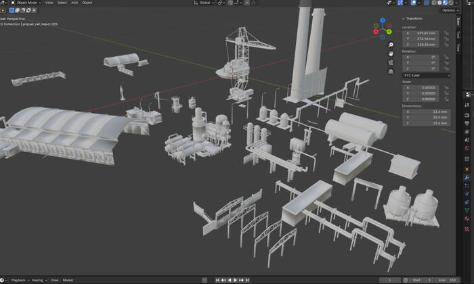Screen dimensions: 474x284
Task: Click the Options button
Action: 449,10
